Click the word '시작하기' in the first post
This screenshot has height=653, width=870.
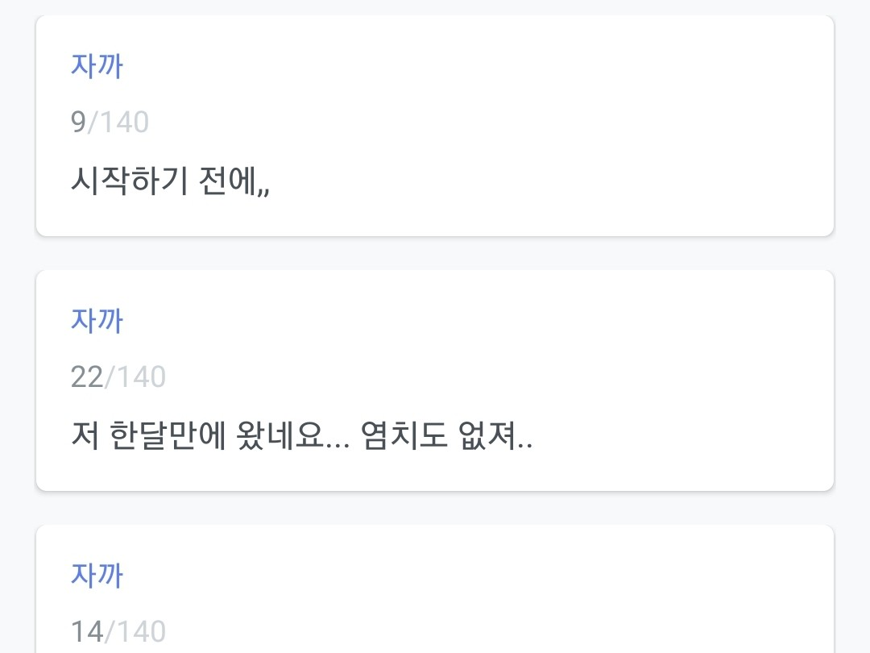[x=129, y=181]
